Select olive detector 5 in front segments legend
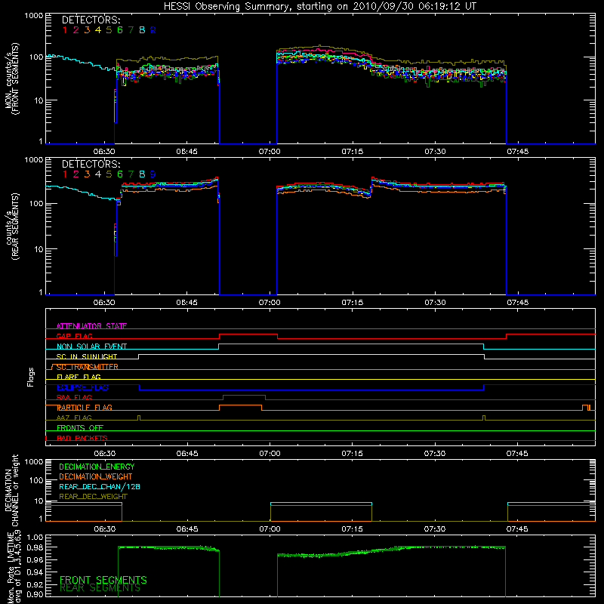This screenshot has width=604, height=604. (x=109, y=30)
